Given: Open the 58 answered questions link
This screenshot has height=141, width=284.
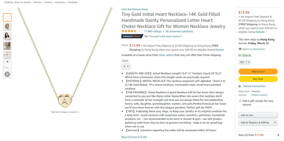Looking at the screenshot, I should click(x=179, y=31).
